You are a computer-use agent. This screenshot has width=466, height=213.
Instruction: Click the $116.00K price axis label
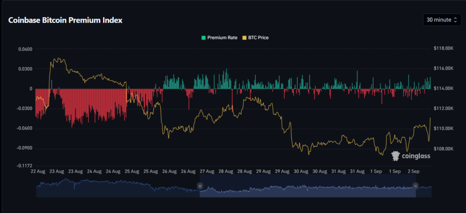(x=444, y=68)
